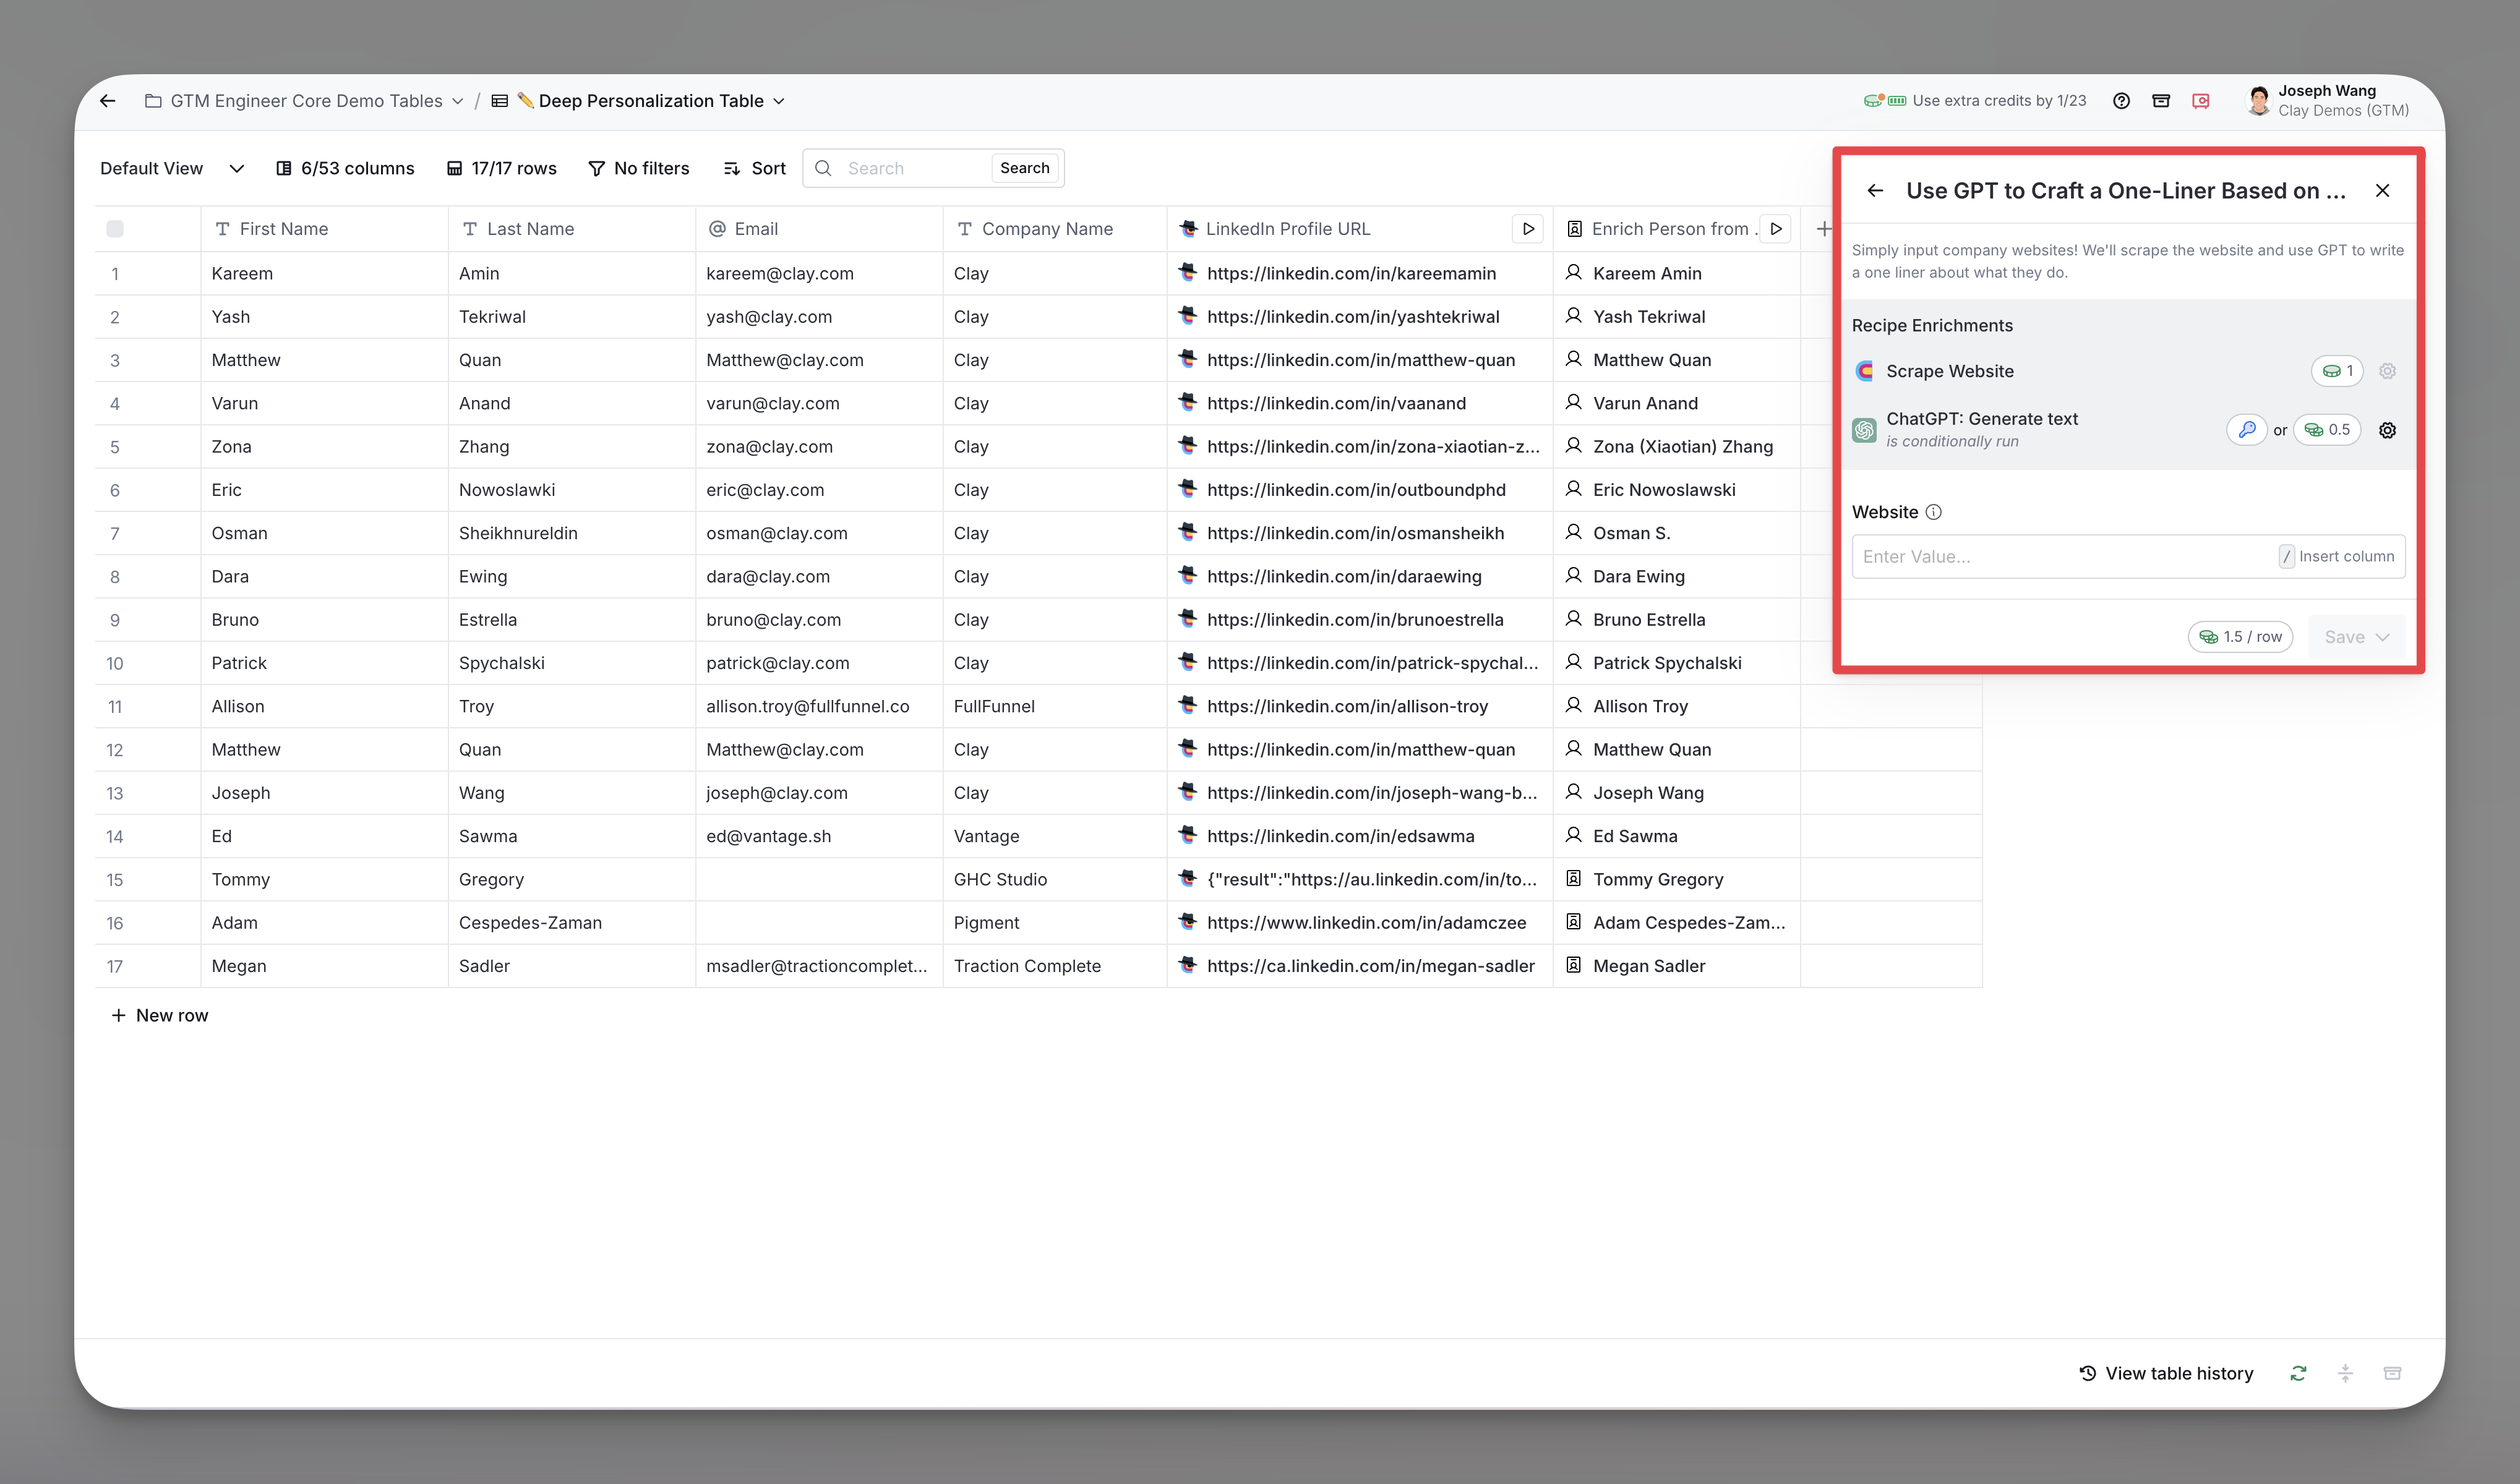Click the Website info icon
Image resolution: width=2520 pixels, height=1484 pixels.
pos(1934,512)
